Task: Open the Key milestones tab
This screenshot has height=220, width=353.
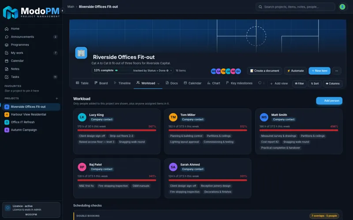Action: 239,83
